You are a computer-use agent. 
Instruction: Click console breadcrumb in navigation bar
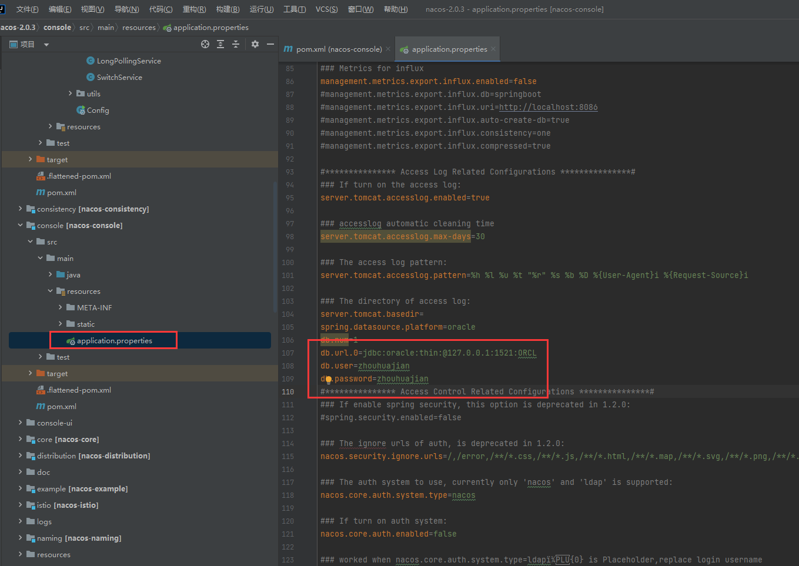[x=57, y=28]
